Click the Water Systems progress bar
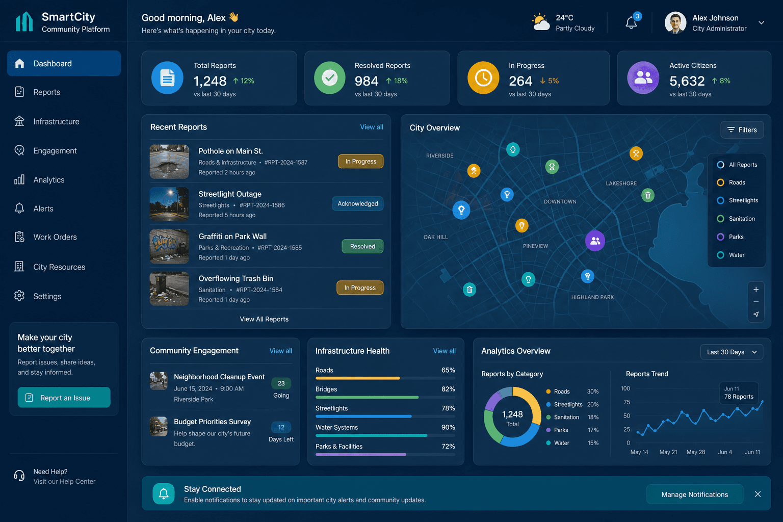Viewport: 783px width, 522px height. coord(385,435)
